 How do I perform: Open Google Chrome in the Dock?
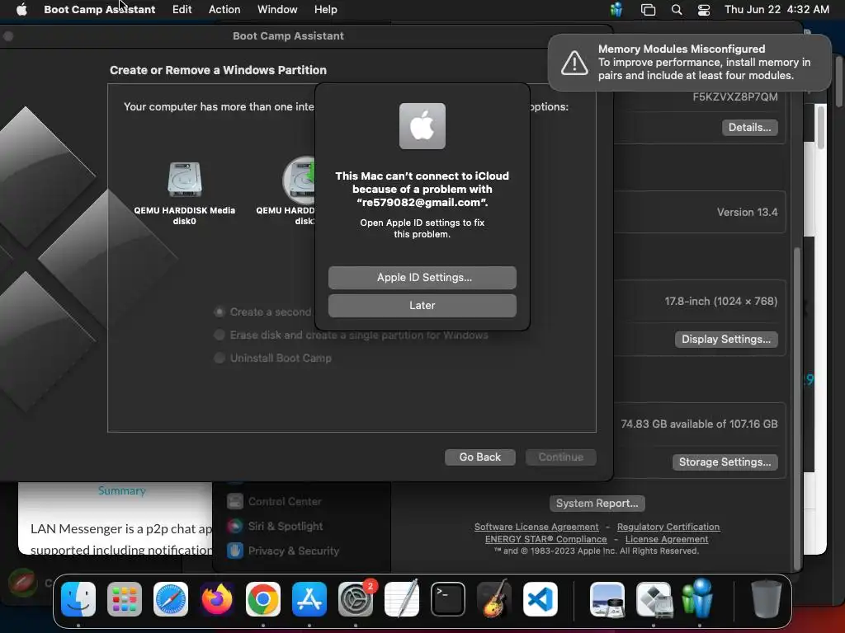263,599
